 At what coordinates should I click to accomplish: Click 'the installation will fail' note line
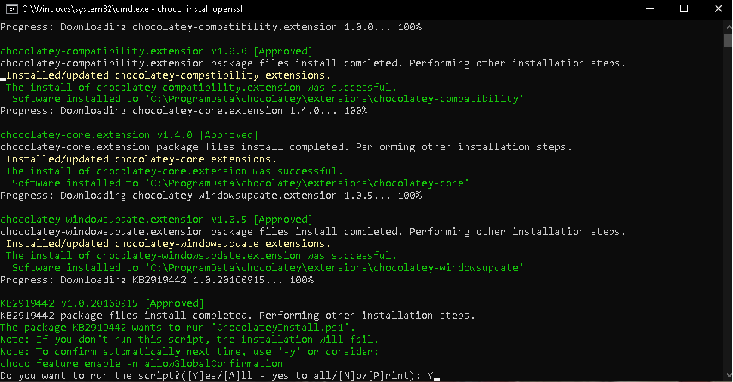(190, 340)
